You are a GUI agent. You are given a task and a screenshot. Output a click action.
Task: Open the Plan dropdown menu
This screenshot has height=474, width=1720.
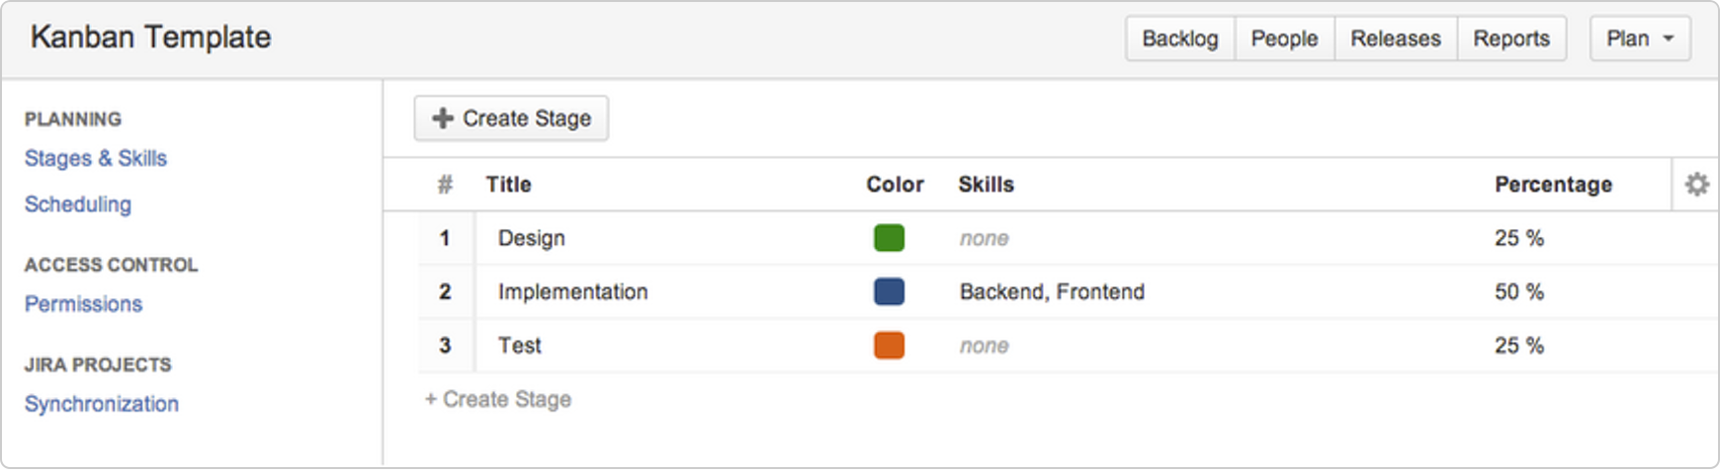click(1640, 39)
